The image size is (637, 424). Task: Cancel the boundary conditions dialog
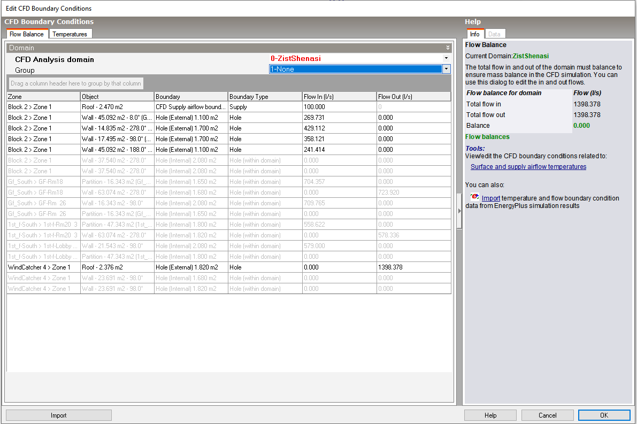point(547,415)
